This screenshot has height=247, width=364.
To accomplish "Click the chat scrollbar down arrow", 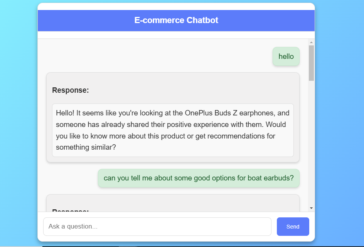I will click(x=311, y=208).
